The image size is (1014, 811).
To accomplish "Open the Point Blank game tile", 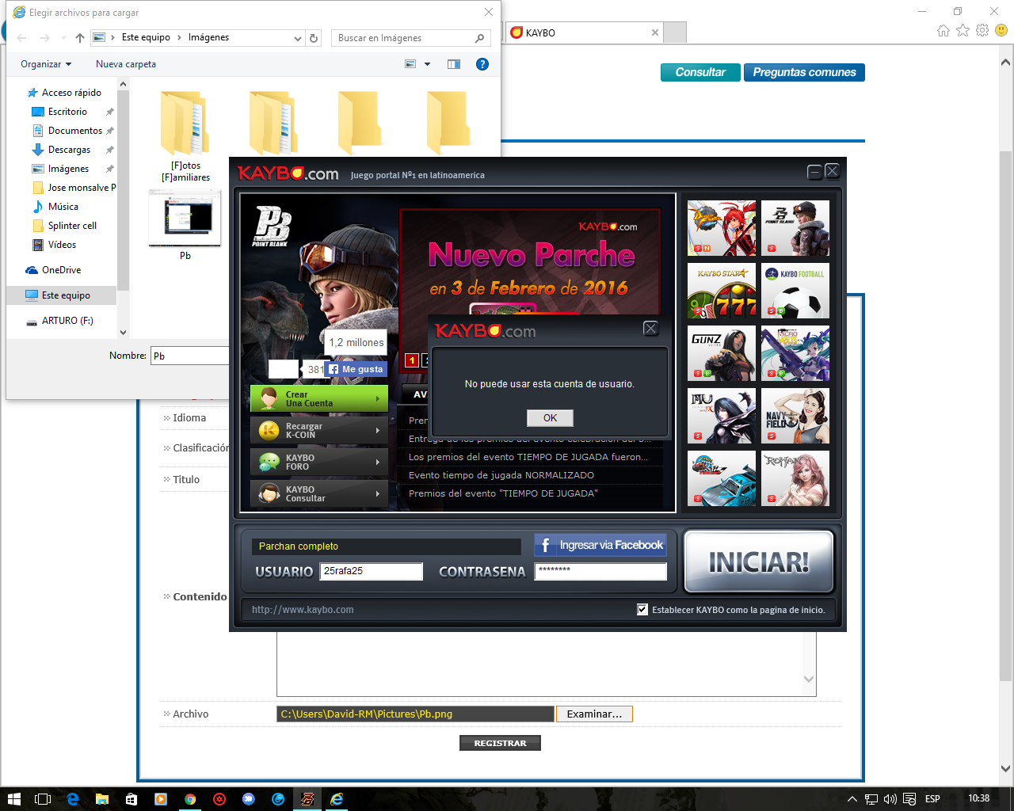I will [x=795, y=227].
